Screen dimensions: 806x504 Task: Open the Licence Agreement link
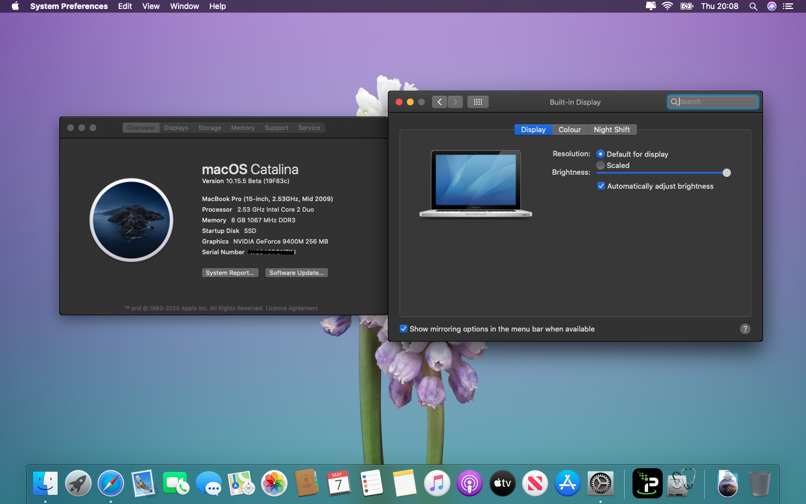click(292, 308)
